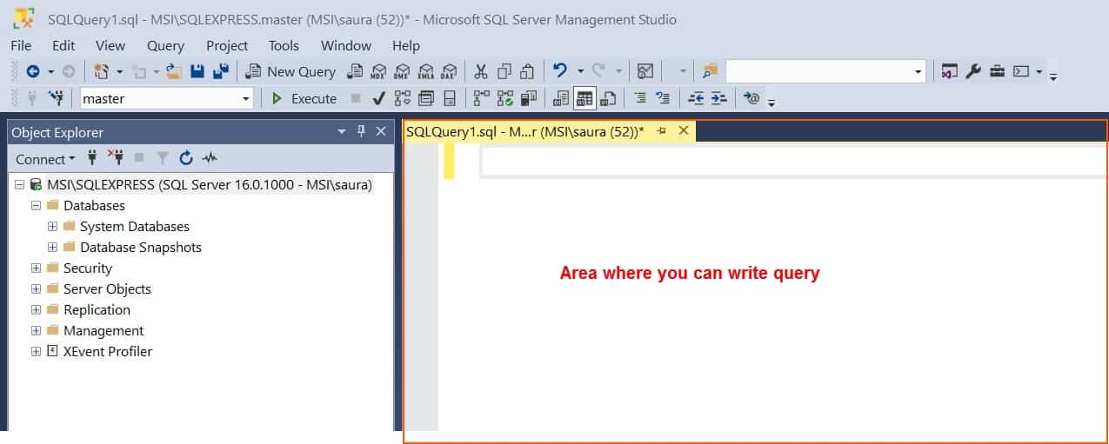Open the Toolbox briefcase icon
This screenshot has width=1109, height=444.
[997, 71]
